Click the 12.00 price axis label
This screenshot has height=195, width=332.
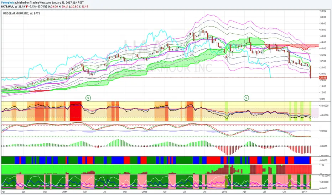tap(323, 92)
